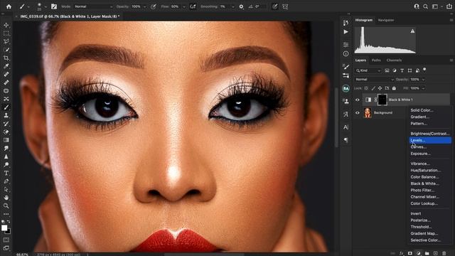Viewport: 455px width, 256px height.
Task: Select the Zoom magnifier tool
Action: [6, 206]
